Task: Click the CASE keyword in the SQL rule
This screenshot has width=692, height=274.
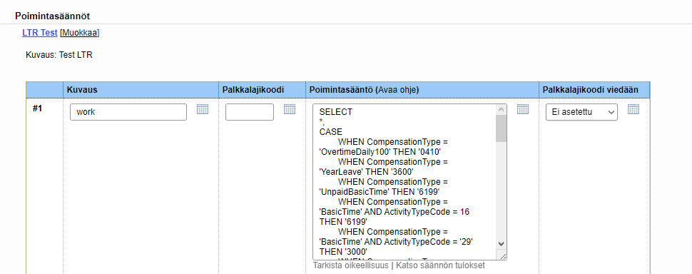Action: [331, 132]
